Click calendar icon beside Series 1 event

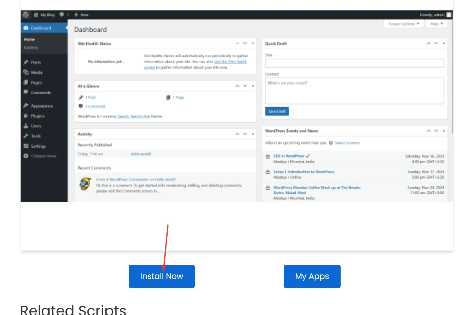(x=268, y=172)
